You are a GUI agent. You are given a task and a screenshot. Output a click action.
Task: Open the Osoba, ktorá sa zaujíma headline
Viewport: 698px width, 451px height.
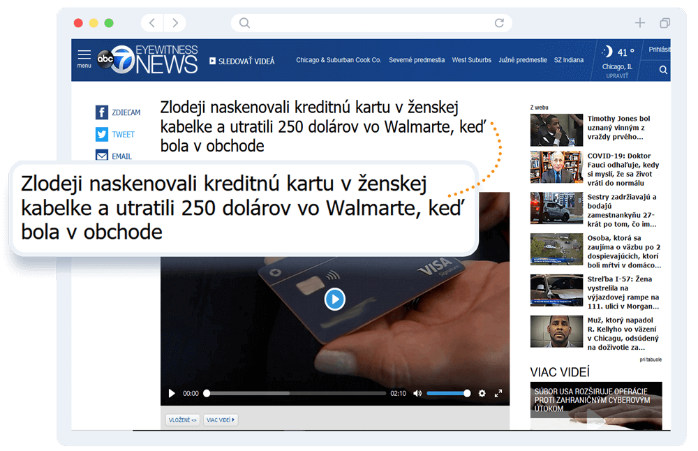tap(624, 251)
